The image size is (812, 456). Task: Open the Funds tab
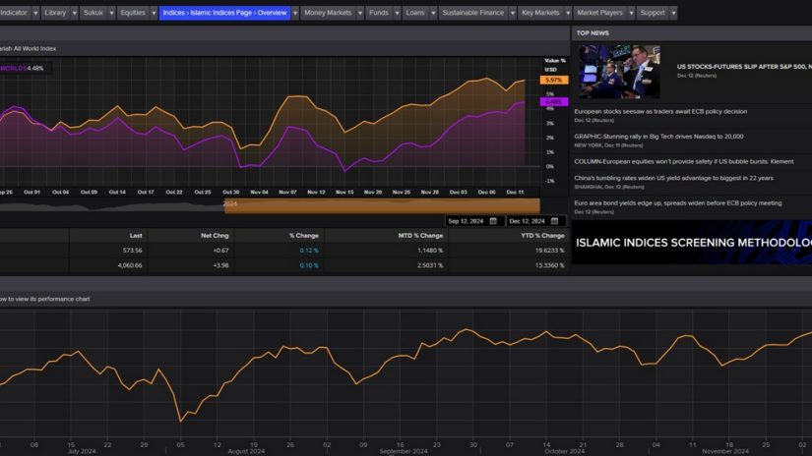379,13
